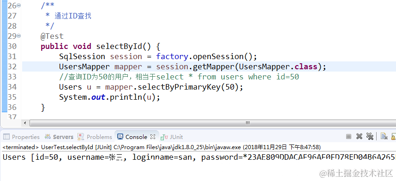Open the JUnit tab
The width and height of the screenshot is (396, 181).
click(x=172, y=137)
